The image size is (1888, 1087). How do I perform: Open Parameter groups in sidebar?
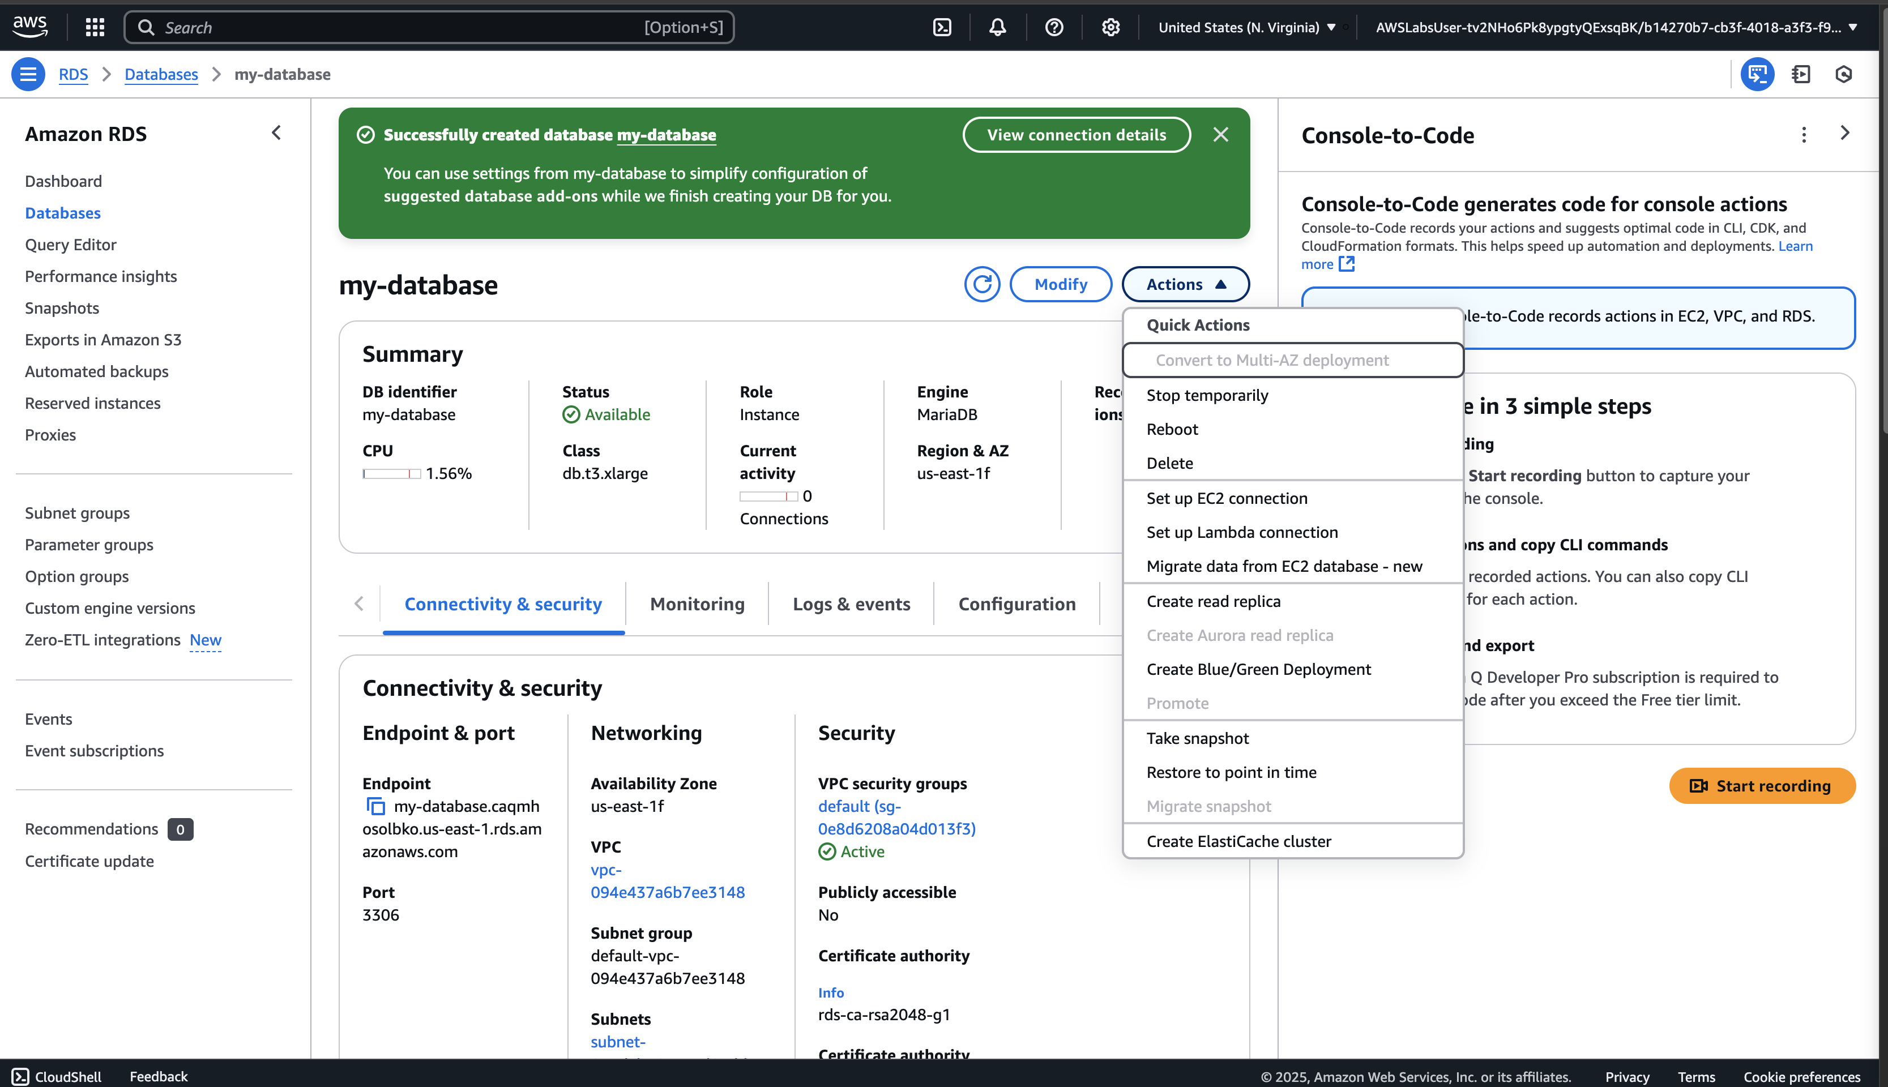89,545
